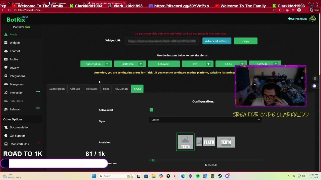Choose the image-beside-text provision layout
The width and height of the screenshot is (321, 180).
pyautogui.click(x=206, y=142)
